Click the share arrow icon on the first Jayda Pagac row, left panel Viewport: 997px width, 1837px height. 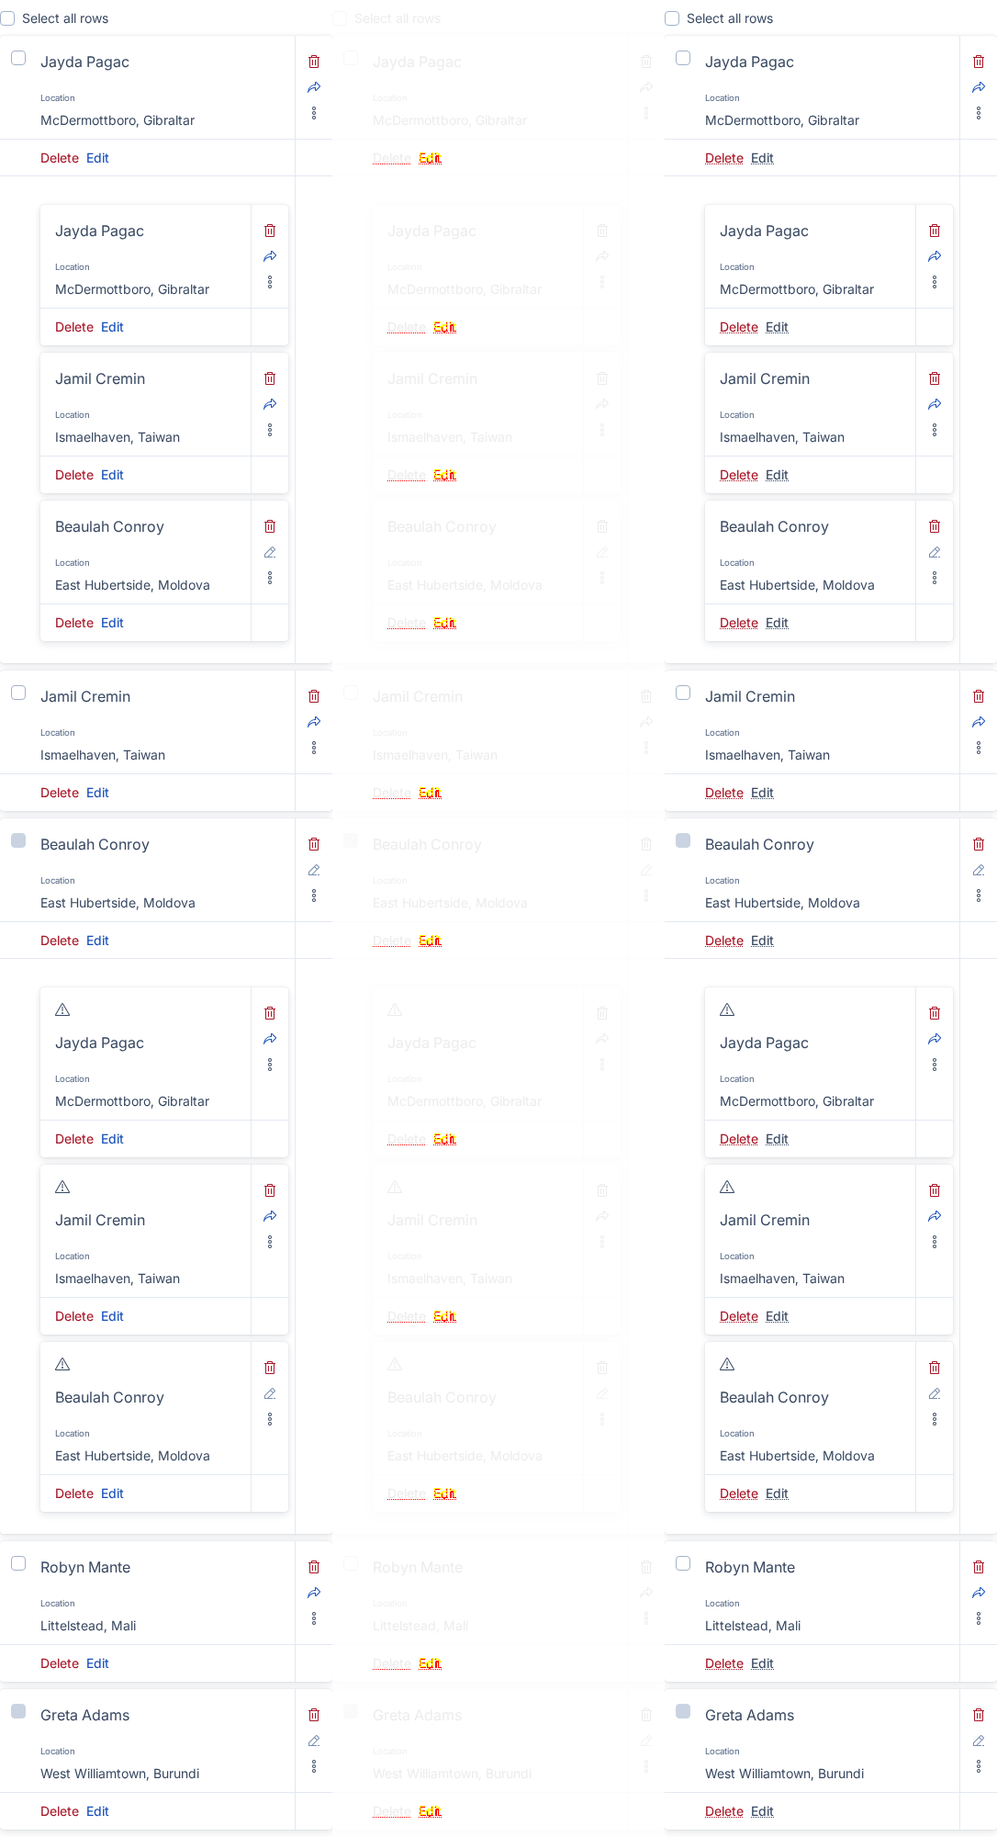coord(314,87)
